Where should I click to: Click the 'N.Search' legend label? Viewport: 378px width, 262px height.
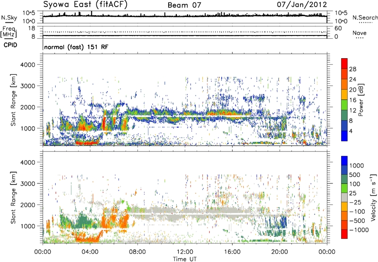coord(365,17)
